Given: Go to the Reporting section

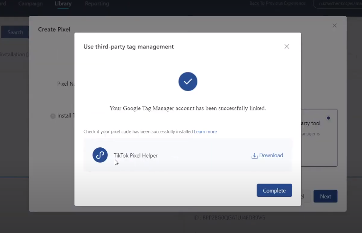Looking at the screenshot, I should coord(97,4).
